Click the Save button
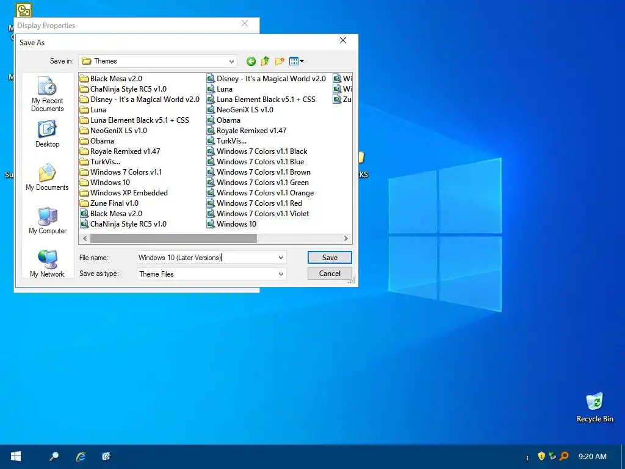The width and height of the screenshot is (625, 469). [x=330, y=258]
